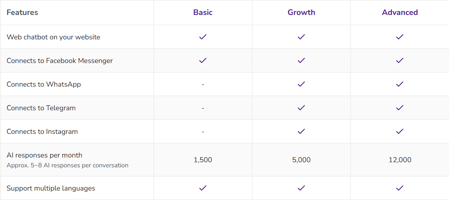Select the Basic plan column header

pyautogui.click(x=203, y=13)
